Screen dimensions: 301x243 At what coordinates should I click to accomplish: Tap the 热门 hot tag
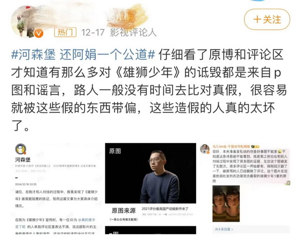(x=65, y=32)
